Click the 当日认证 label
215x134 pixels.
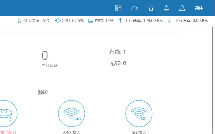pyautogui.click(x=49, y=66)
